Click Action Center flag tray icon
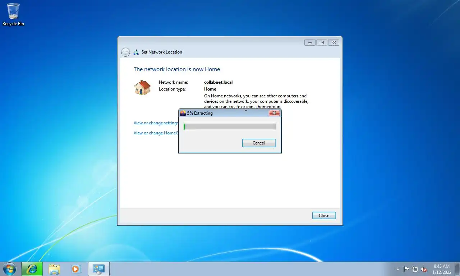This screenshot has height=276, width=460. pyautogui.click(x=406, y=269)
